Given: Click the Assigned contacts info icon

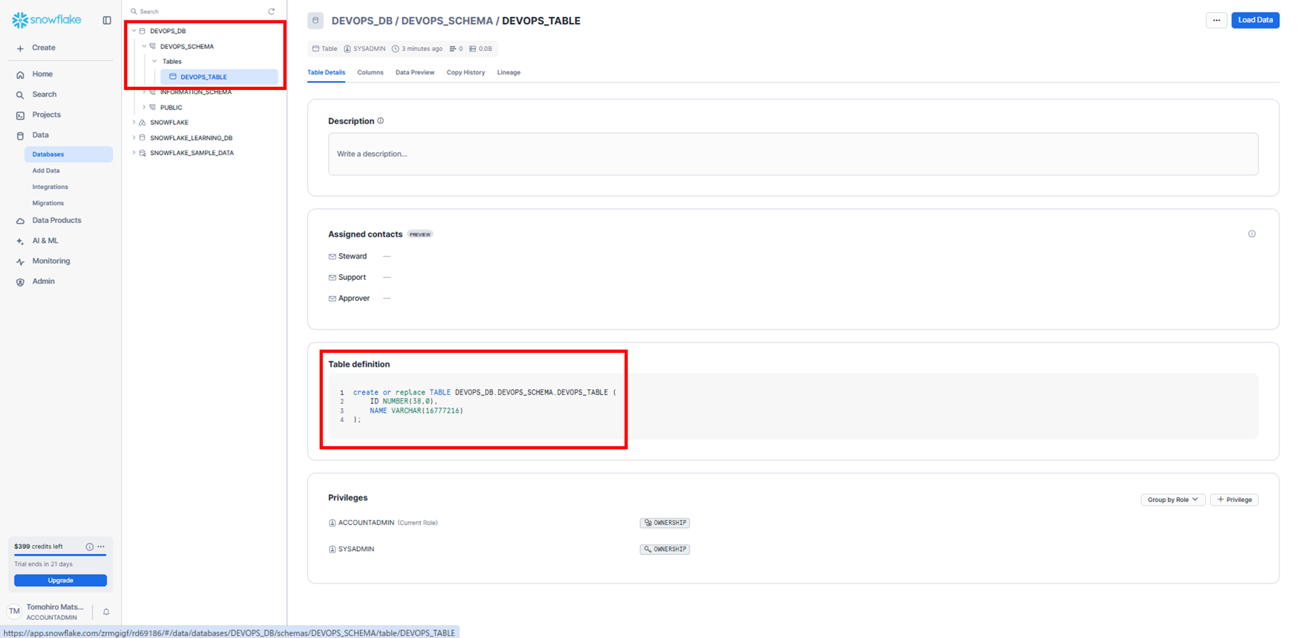Looking at the screenshot, I should 1252,234.
